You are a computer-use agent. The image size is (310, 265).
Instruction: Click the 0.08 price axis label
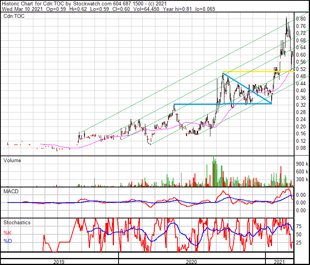pyautogui.click(x=301, y=148)
